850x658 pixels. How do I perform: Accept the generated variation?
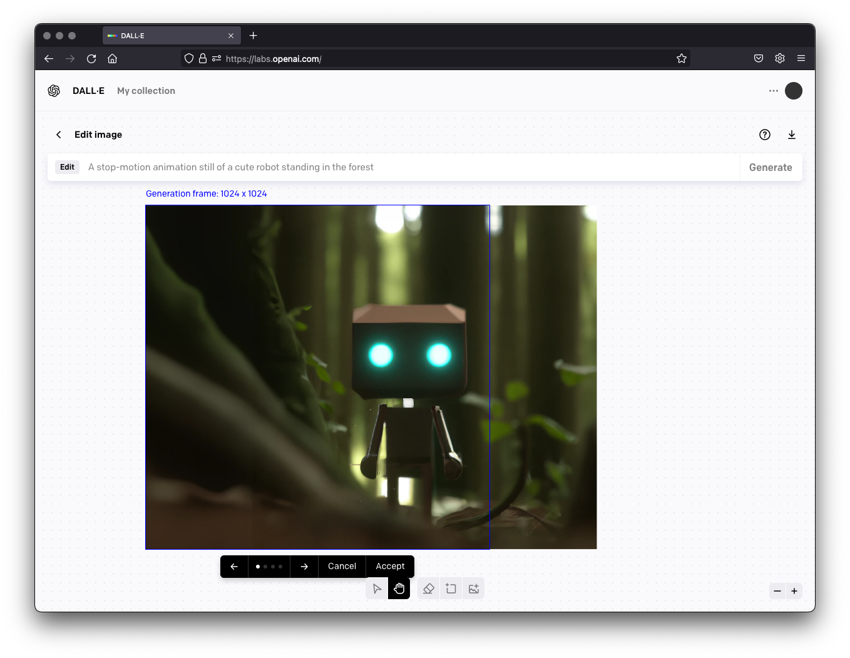(x=390, y=567)
